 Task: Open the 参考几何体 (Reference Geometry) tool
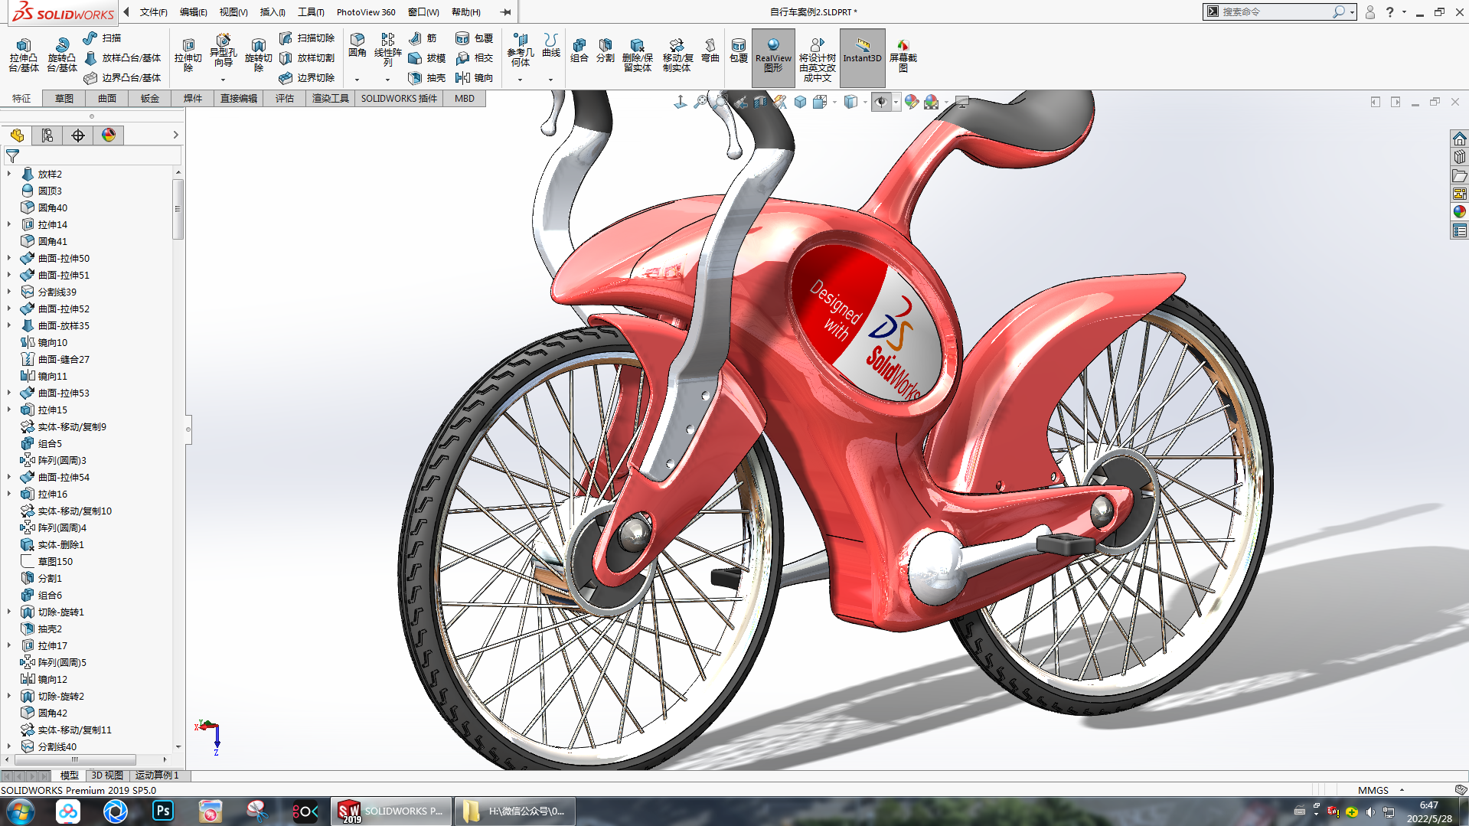tap(520, 50)
